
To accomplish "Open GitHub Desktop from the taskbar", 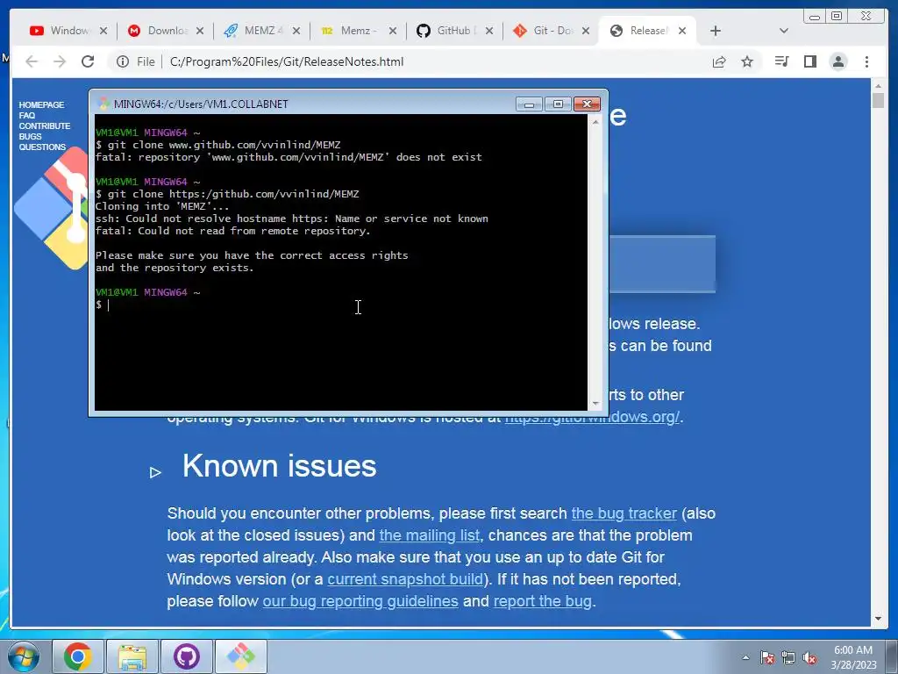I will [187, 656].
